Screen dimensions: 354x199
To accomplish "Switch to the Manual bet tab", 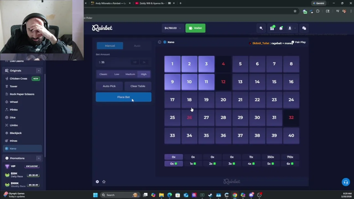I will 110,46.
